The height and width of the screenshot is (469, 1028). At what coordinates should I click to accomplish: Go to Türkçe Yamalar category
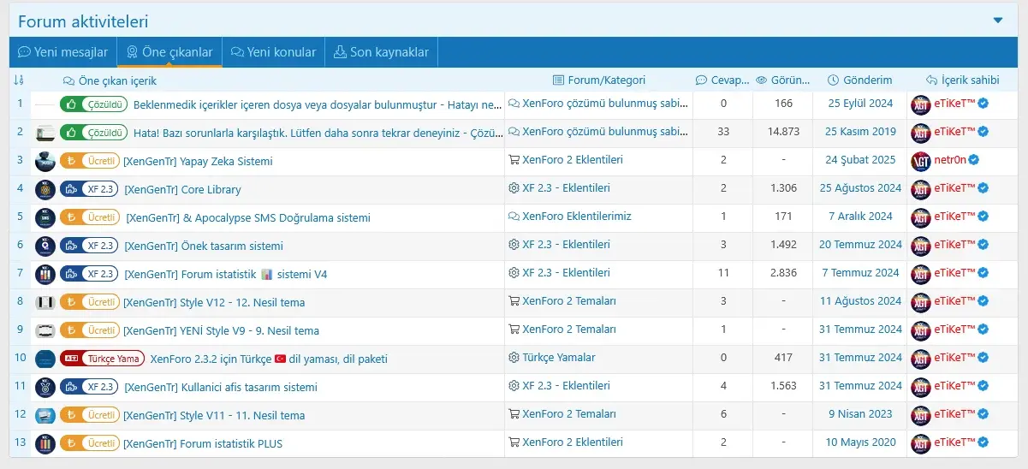pyautogui.click(x=558, y=357)
